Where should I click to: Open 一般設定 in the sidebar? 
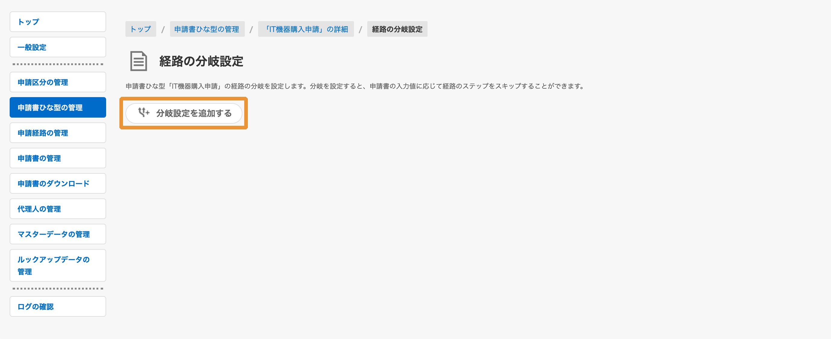58,47
